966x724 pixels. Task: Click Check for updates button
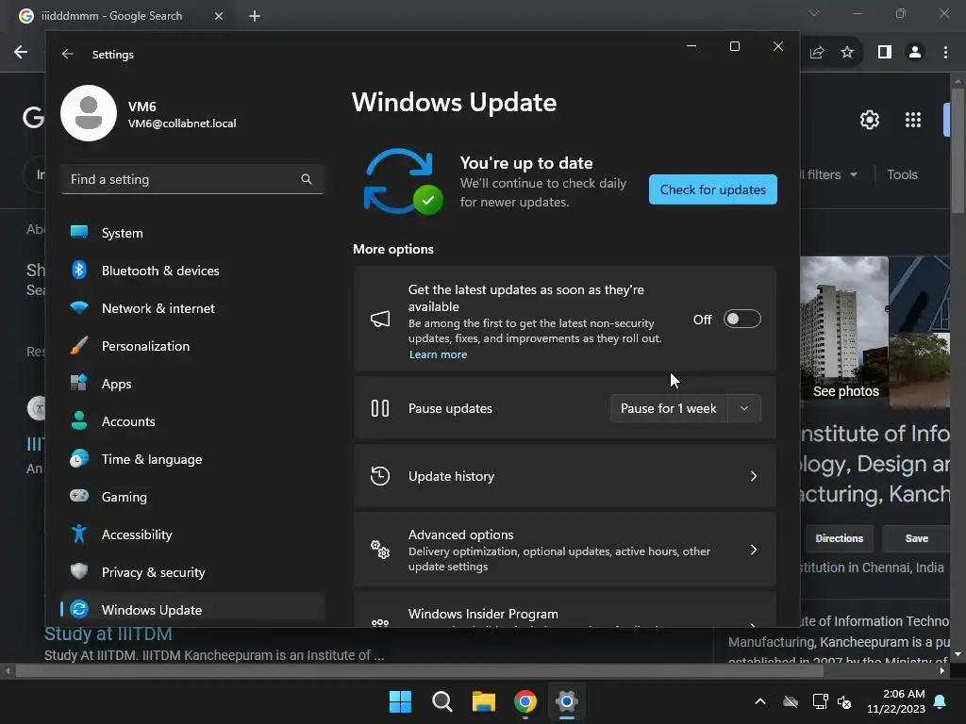713,189
